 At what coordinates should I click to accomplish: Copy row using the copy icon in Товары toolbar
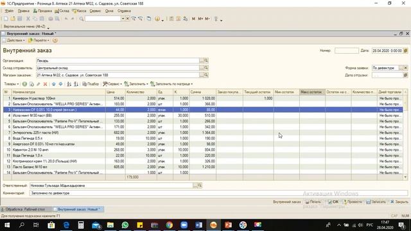click(31, 84)
